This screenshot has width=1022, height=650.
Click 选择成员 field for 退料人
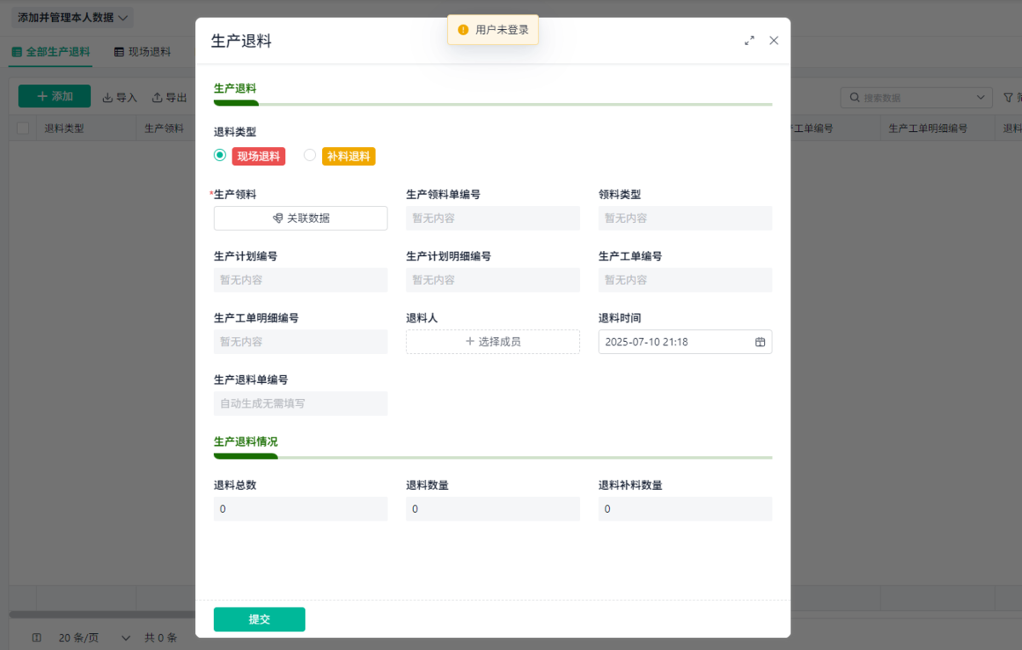pyautogui.click(x=493, y=342)
